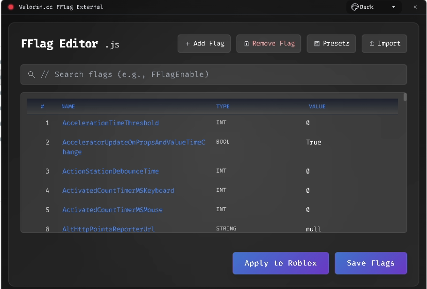Click value 0 of AccelerationTimeThreshold

(x=308, y=123)
